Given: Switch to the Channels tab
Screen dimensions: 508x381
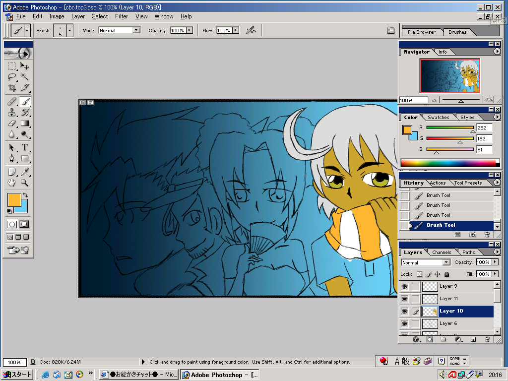Looking at the screenshot, I should pyautogui.click(x=441, y=252).
